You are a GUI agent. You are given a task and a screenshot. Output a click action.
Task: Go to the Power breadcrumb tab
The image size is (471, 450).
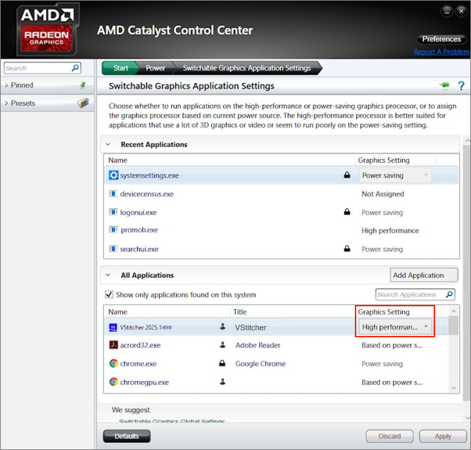point(156,68)
